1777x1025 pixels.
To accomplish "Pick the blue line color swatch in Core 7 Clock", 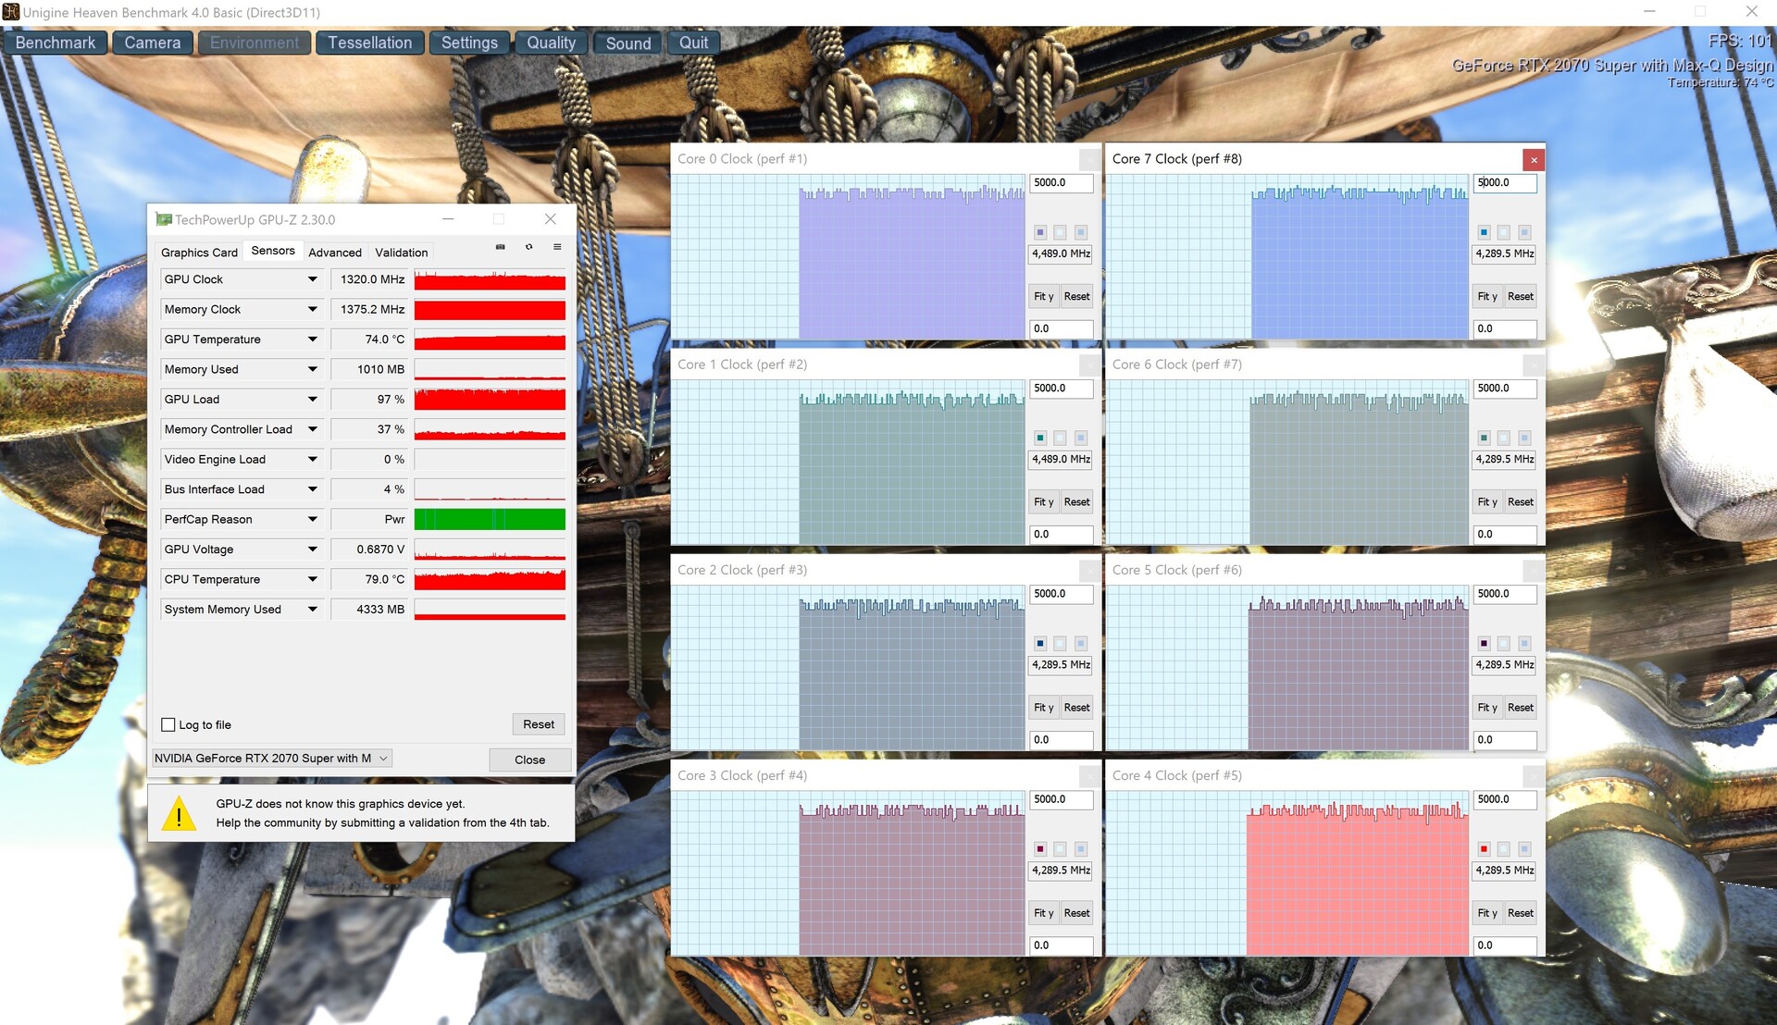I will [1484, 232].
